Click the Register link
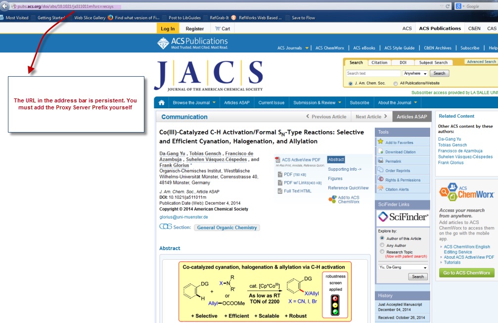 [x=195, y=29]
